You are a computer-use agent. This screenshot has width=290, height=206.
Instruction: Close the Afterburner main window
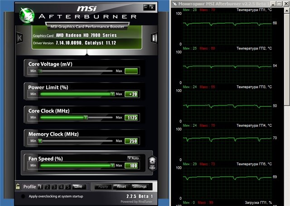click(152, 7)
